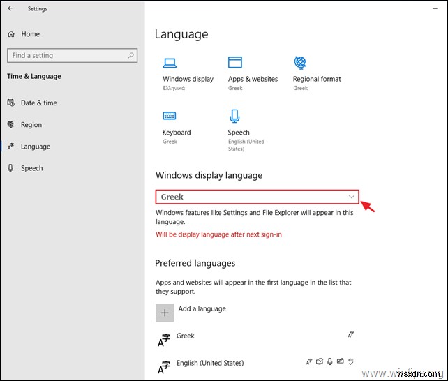The width and height of the screenshot is (448, 381).
Task: Click the Find a setting search box
Action: [72, 55]
